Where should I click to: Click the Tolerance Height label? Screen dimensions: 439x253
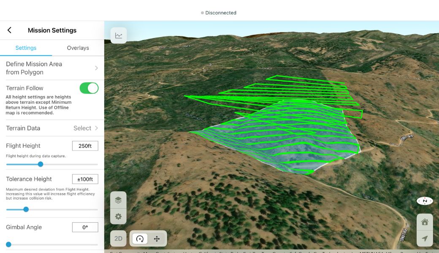click(29, 179)
